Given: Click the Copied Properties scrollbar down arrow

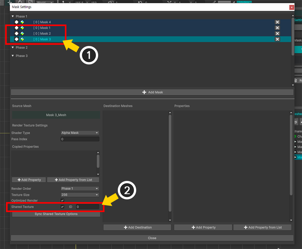Looking at the screenshot, I should pos(98,174).
